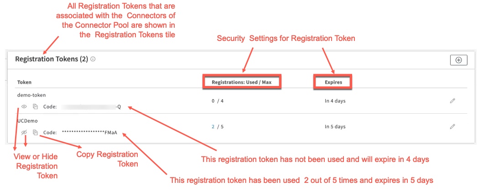
Task: Click the info icon beside Registration Tokens title
Action: point(93,59)
